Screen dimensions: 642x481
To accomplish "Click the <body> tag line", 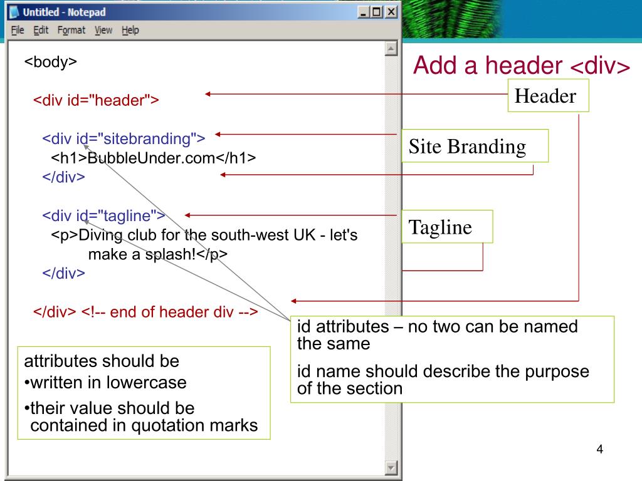I will pyautogui.click(x=50, y=62).
